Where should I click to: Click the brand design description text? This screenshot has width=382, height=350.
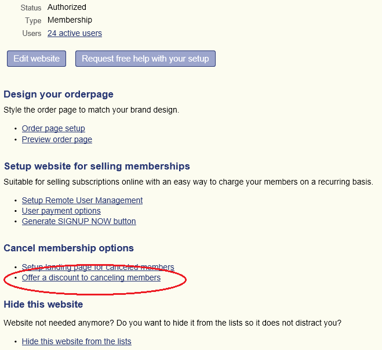click(92, 110)
